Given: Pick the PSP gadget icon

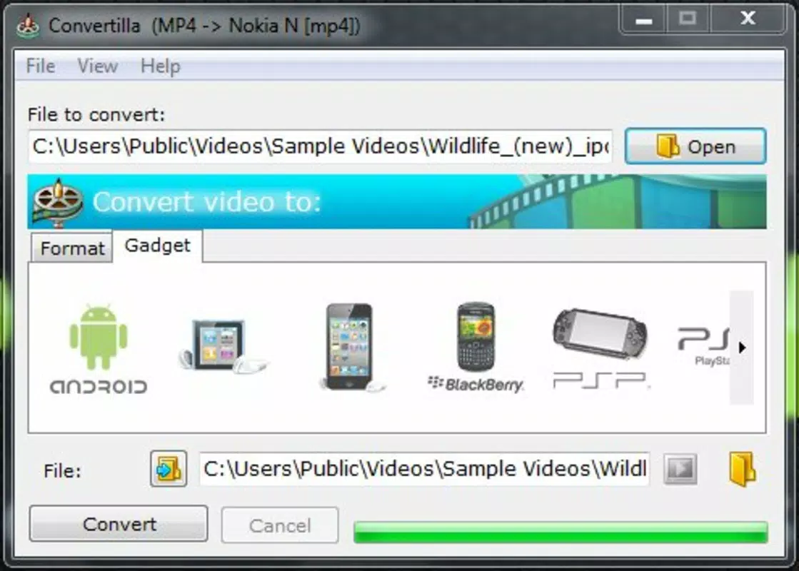Looking at the screenshot, I should [600, 348].
